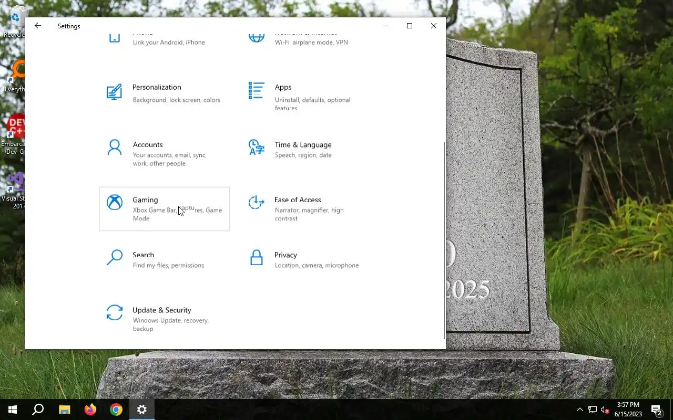The width and height of the screenshot is (673, 420).
Task: Click 'Link your Android, iPhone' text
Action: [169, 42]
